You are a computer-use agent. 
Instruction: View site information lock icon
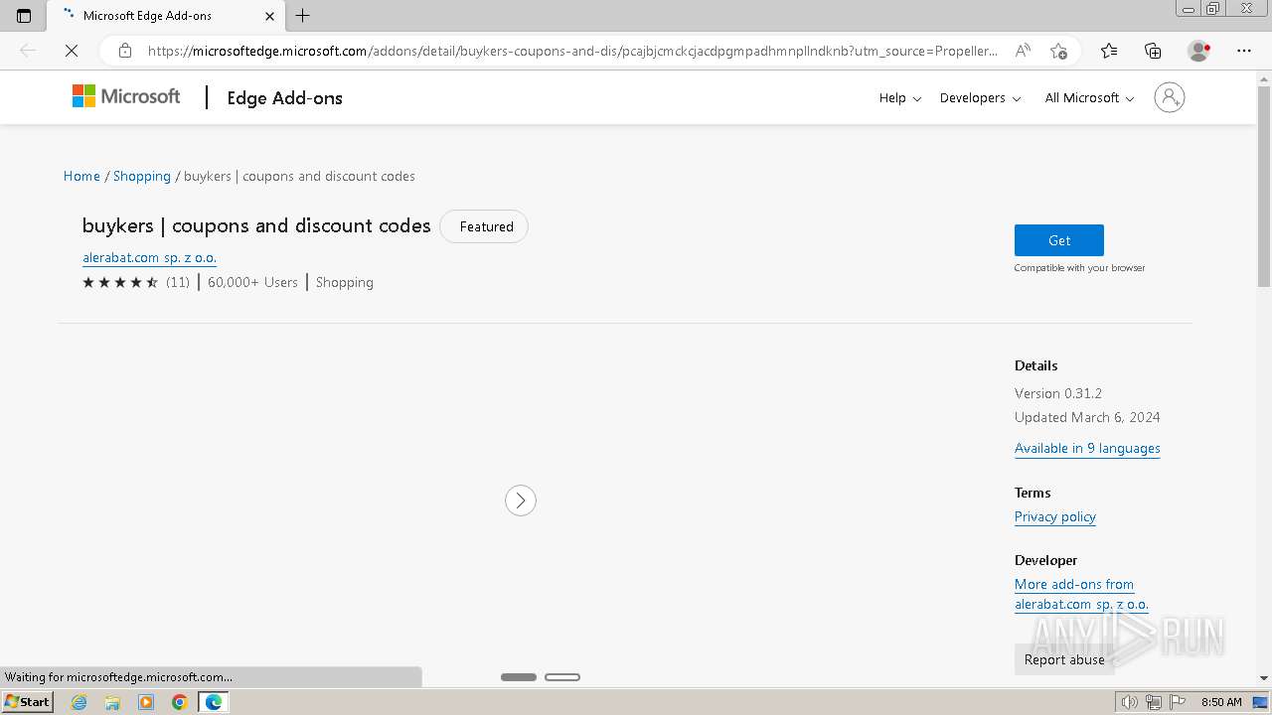[x=125, y=51]
